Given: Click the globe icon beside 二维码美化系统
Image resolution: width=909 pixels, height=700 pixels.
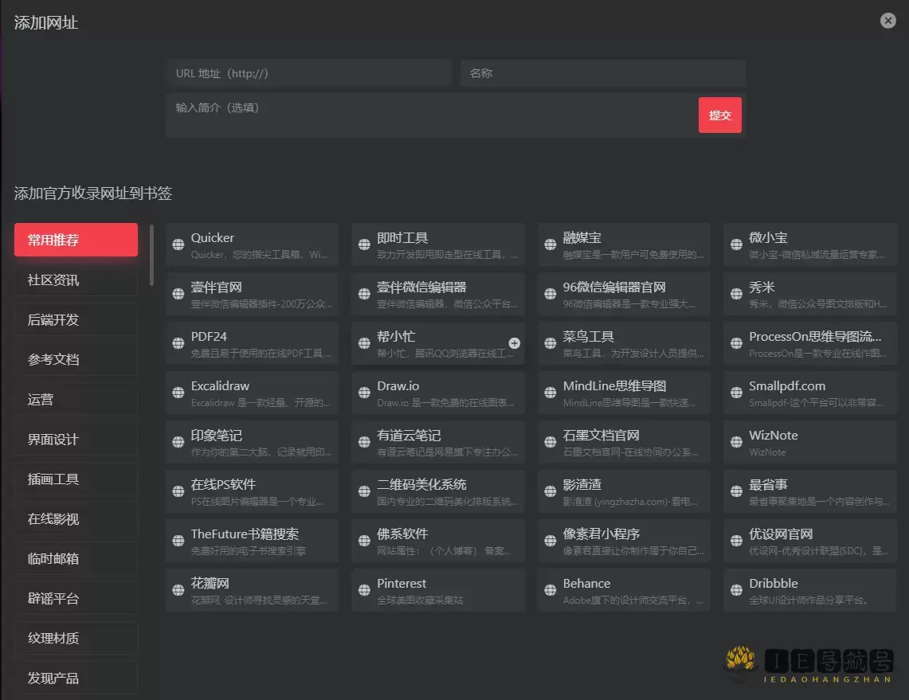Looking at the screenshot, I should pyautogui.click(x=364, y=491).
